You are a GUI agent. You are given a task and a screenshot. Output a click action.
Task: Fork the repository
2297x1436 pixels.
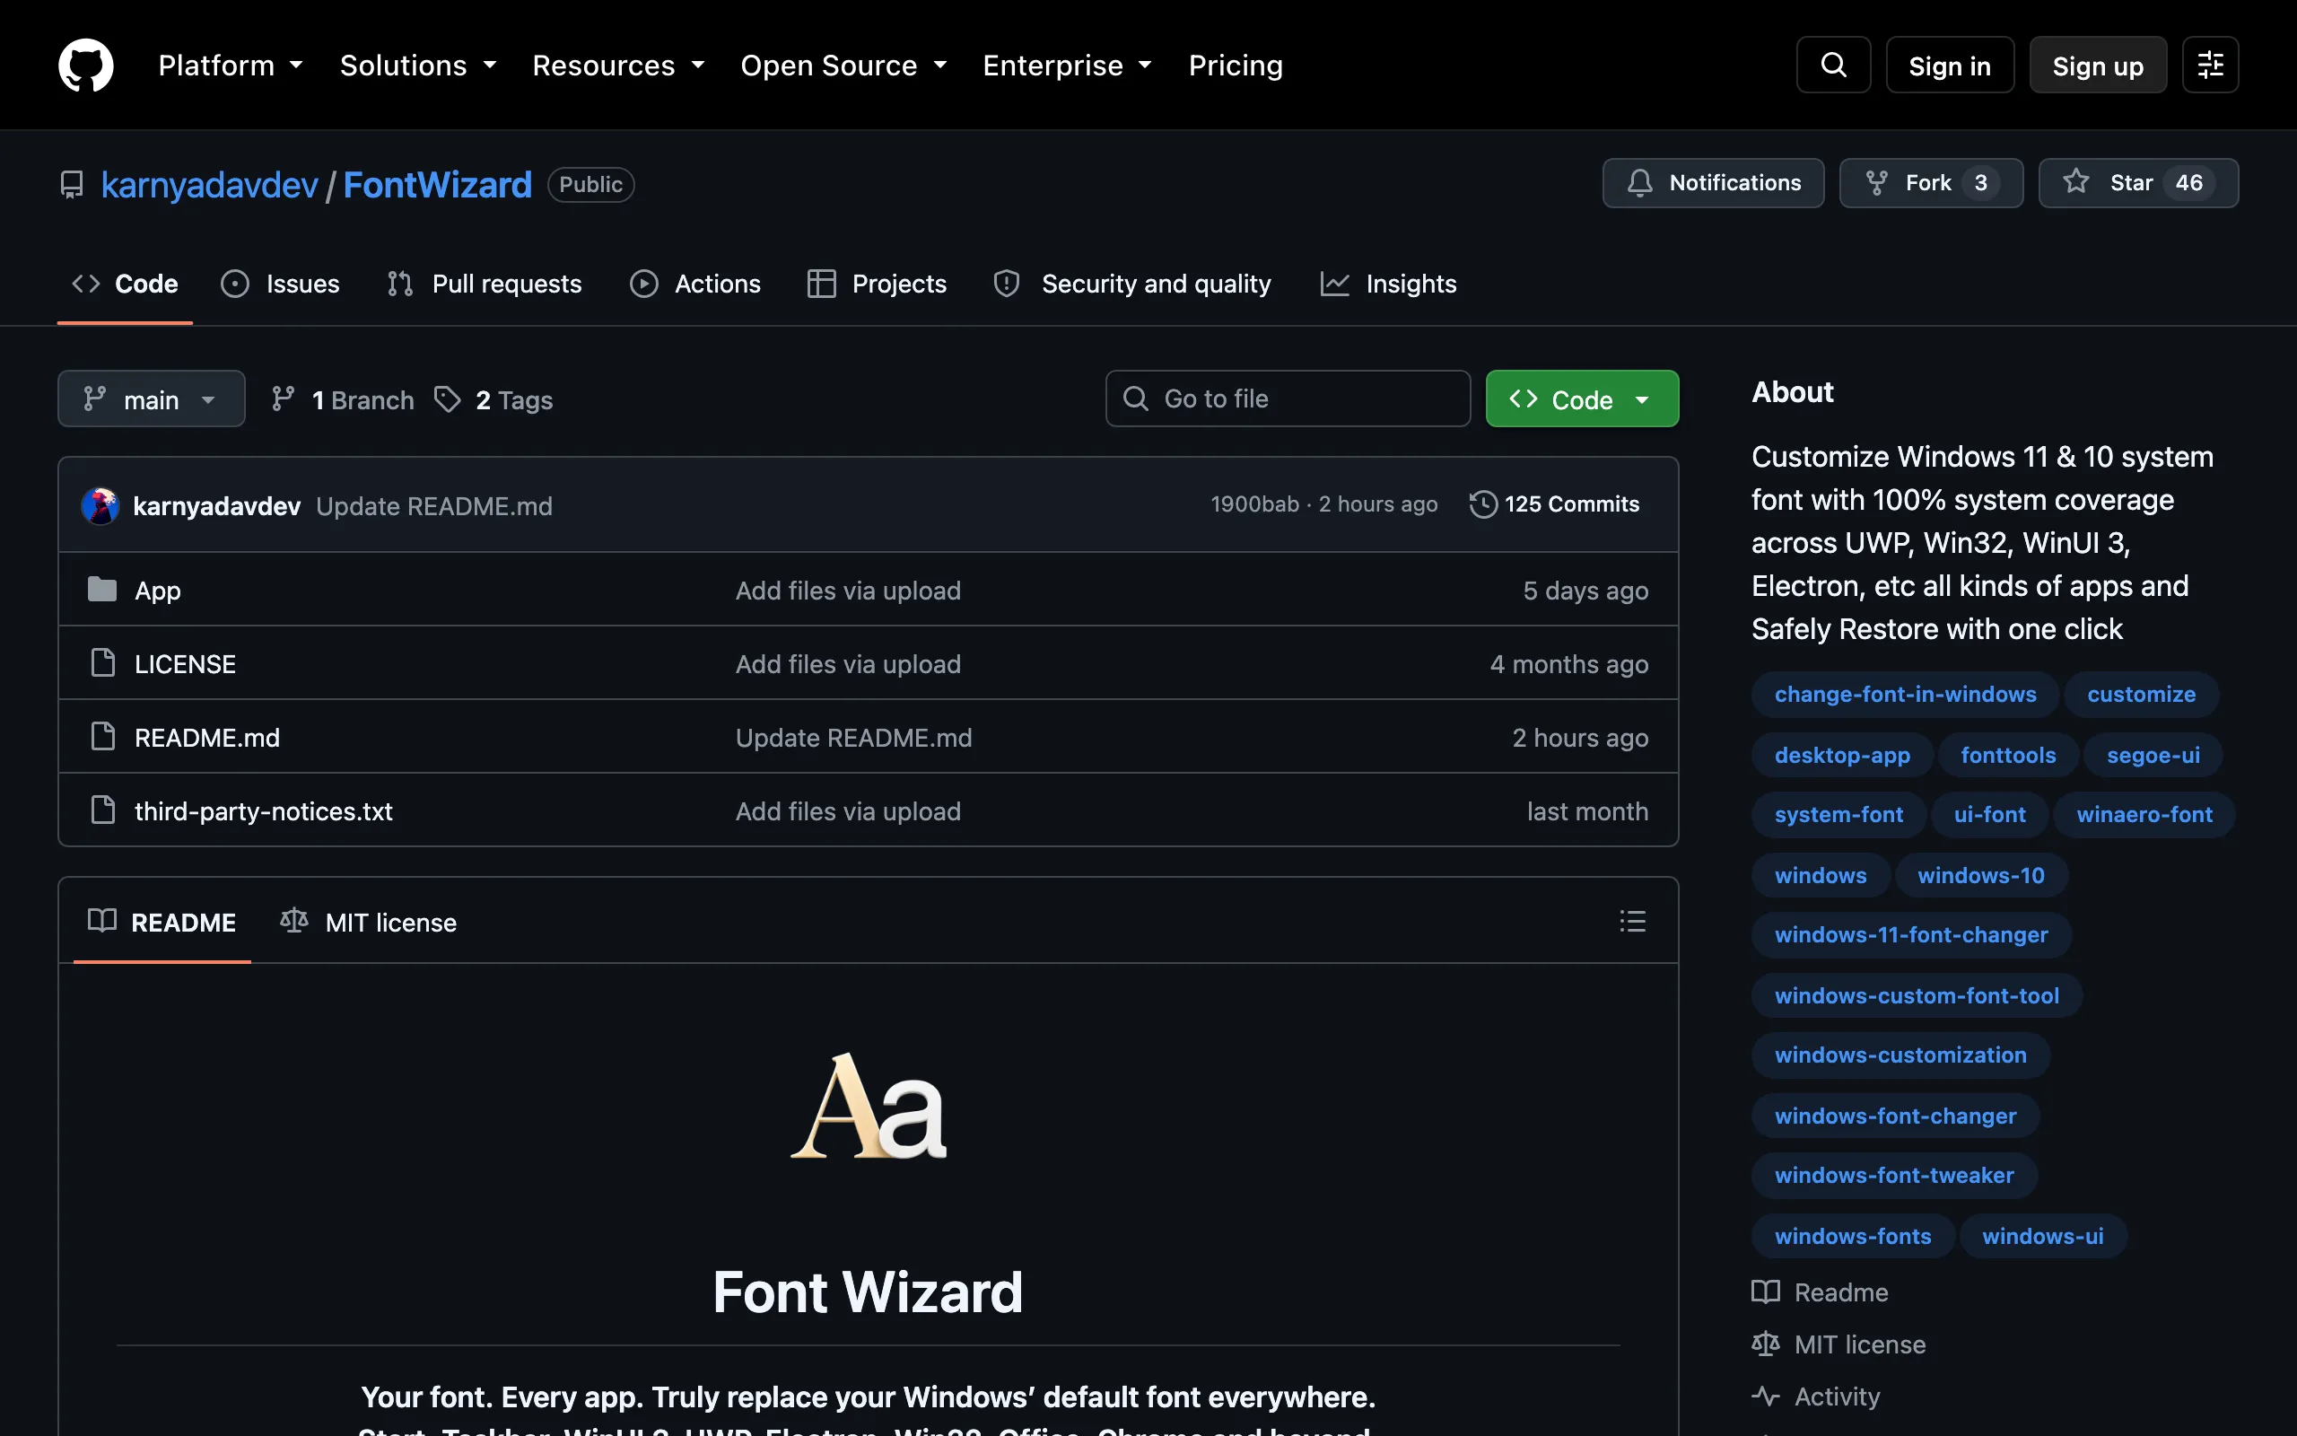[x=1931, y=182]
